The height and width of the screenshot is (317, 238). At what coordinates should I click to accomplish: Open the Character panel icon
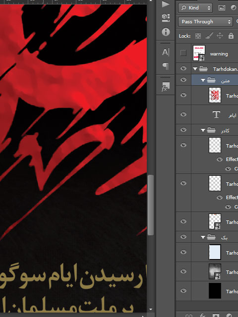pyautogui.click(x=165, y=52)
